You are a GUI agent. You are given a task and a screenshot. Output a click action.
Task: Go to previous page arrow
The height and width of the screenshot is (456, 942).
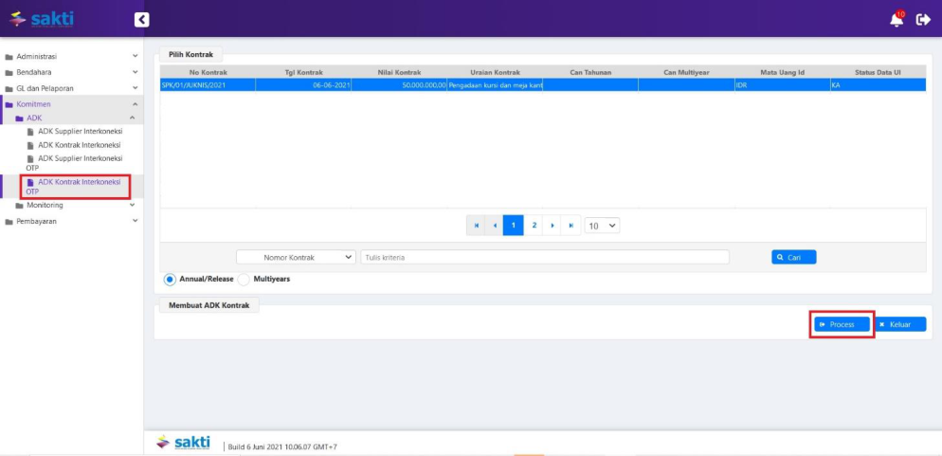click(494, 226)
